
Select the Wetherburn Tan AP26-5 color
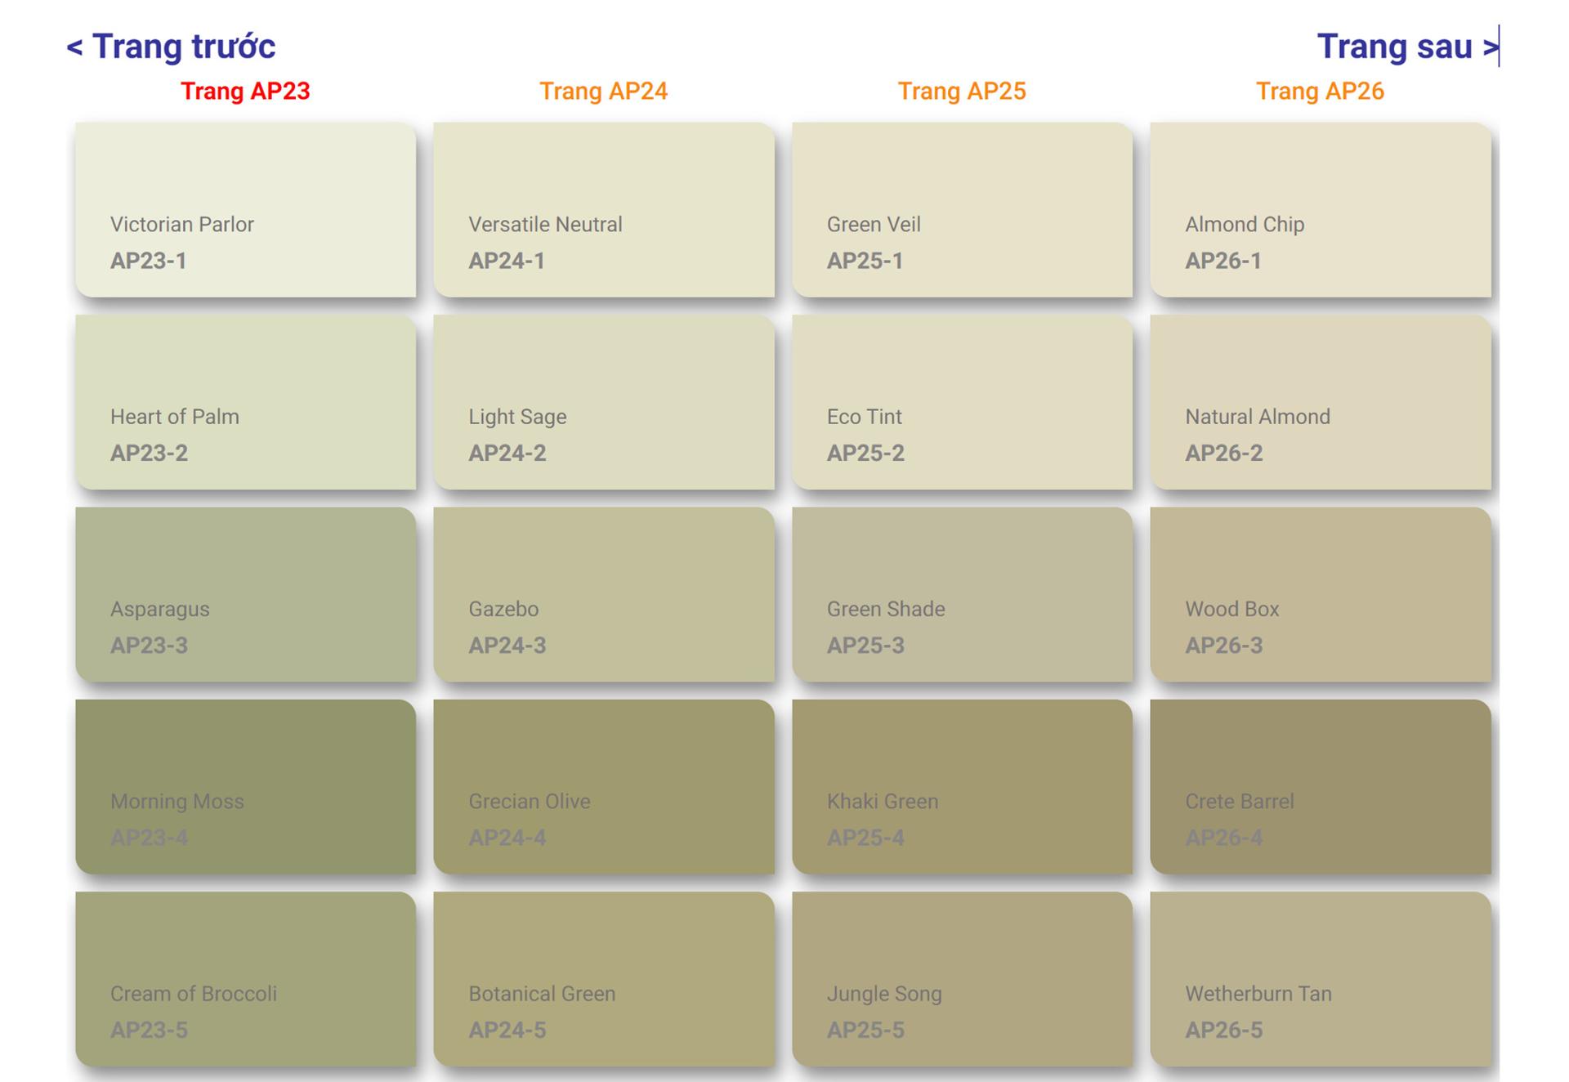1320,979
